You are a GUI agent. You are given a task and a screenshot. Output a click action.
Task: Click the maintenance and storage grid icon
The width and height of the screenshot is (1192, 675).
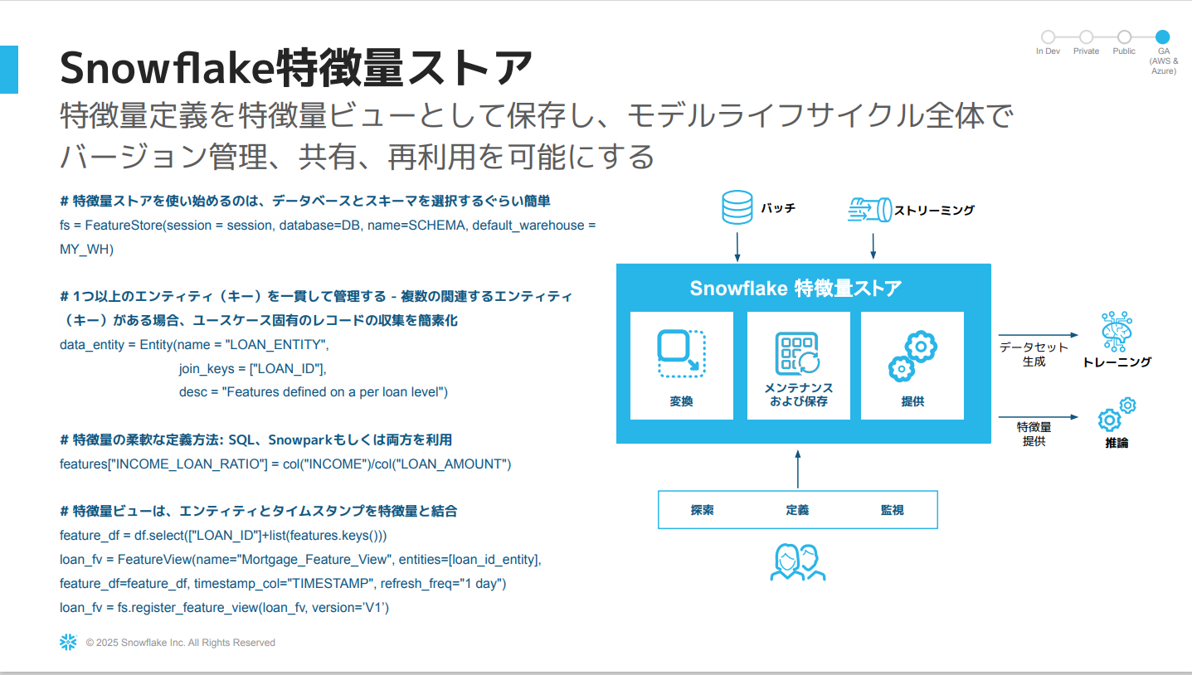pyautogui.click(x=797, y=354)
